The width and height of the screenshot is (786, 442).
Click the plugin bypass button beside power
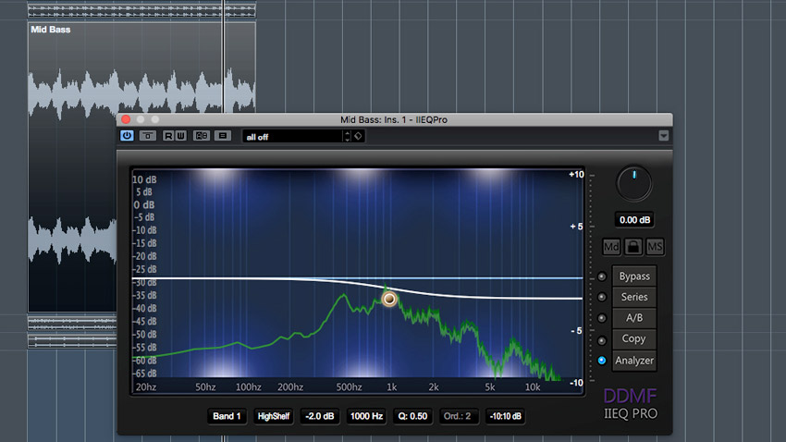click(x=148, y=136)
